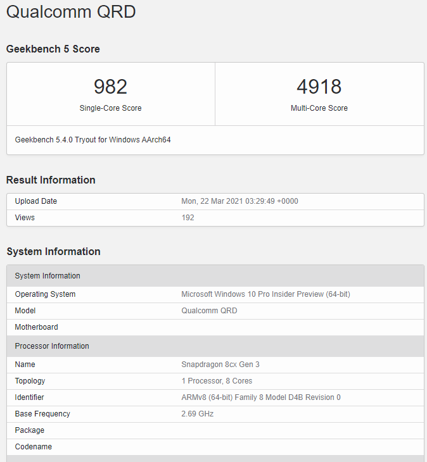
Task: Select the ARMv8 (64-bit) Family 8 identifier value
Action: pos(261,397)
